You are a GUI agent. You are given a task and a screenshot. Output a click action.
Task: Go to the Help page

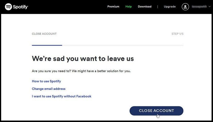click(x=128, y=7)
